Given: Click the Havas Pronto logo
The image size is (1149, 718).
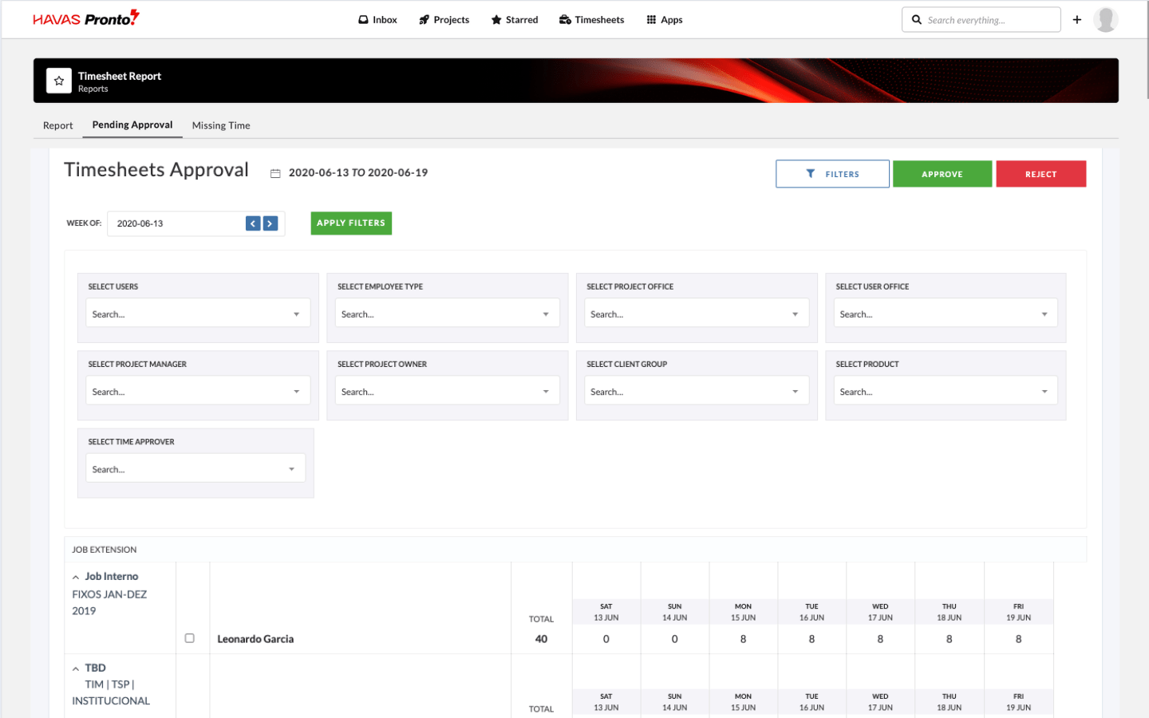Looking at the screenshot, I should point(86,18).
